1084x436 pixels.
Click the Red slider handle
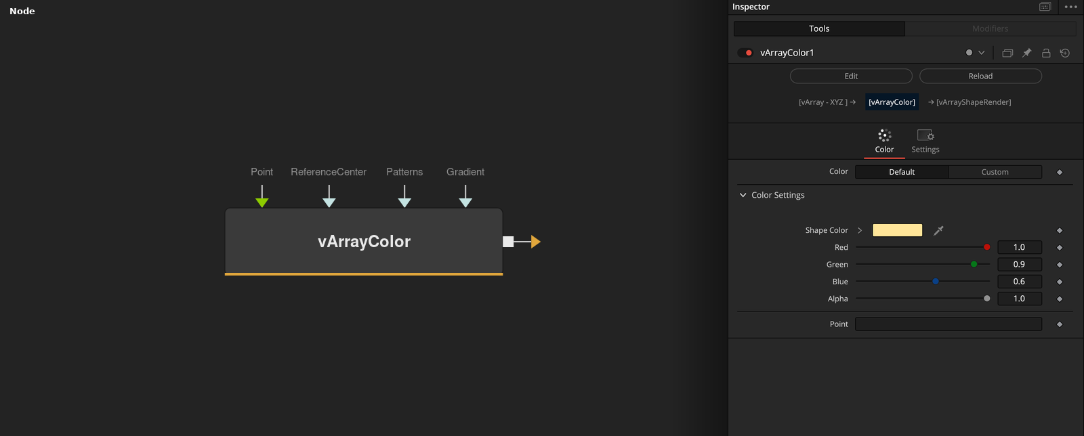click(987, 247)
